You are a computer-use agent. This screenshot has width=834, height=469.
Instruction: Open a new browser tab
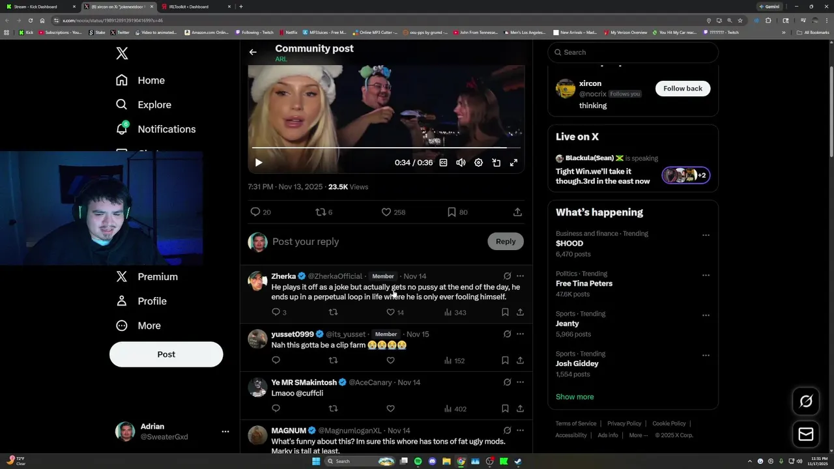point(241,7)
